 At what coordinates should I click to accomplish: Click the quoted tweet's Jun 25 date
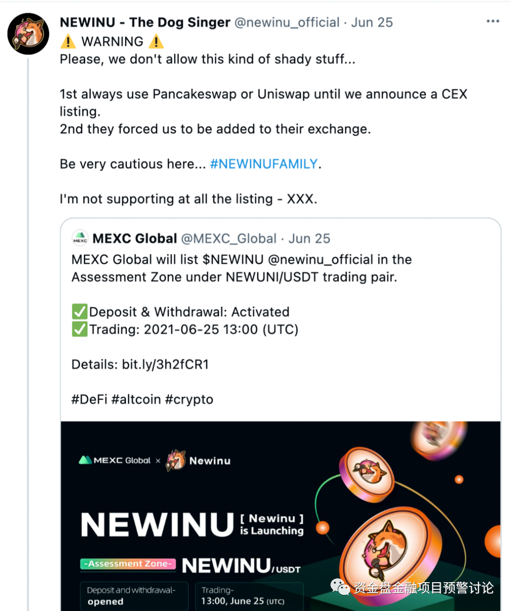pos(309,238)
